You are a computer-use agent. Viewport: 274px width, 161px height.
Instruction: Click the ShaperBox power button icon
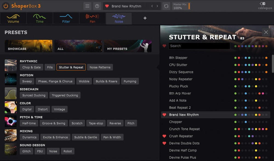(6, 6)
